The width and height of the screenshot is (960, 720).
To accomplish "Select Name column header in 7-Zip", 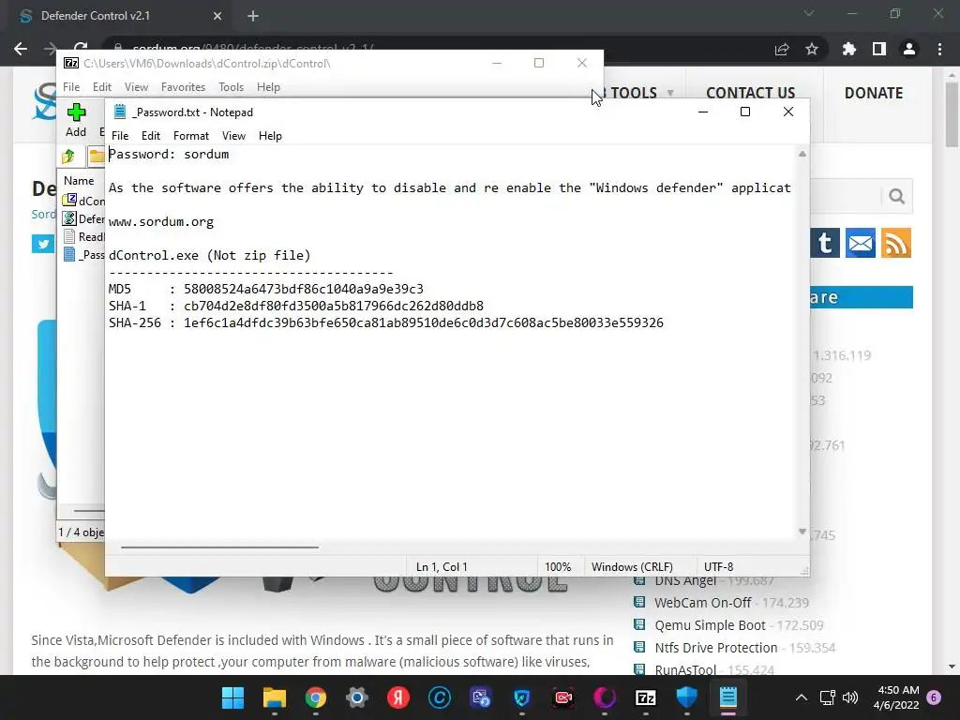I will point(79,181).
